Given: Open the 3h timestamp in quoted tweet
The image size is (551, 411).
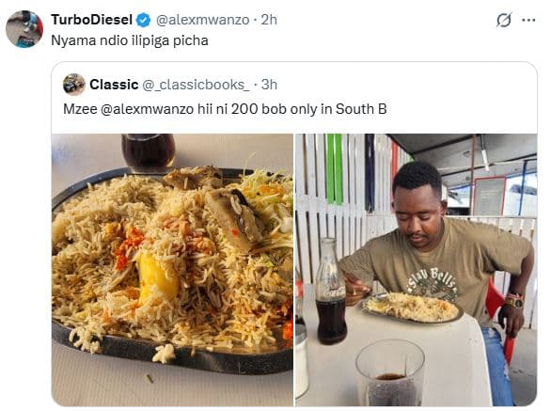Looking at the screenshot, I should pyautogui.click(x=269, y=85).
